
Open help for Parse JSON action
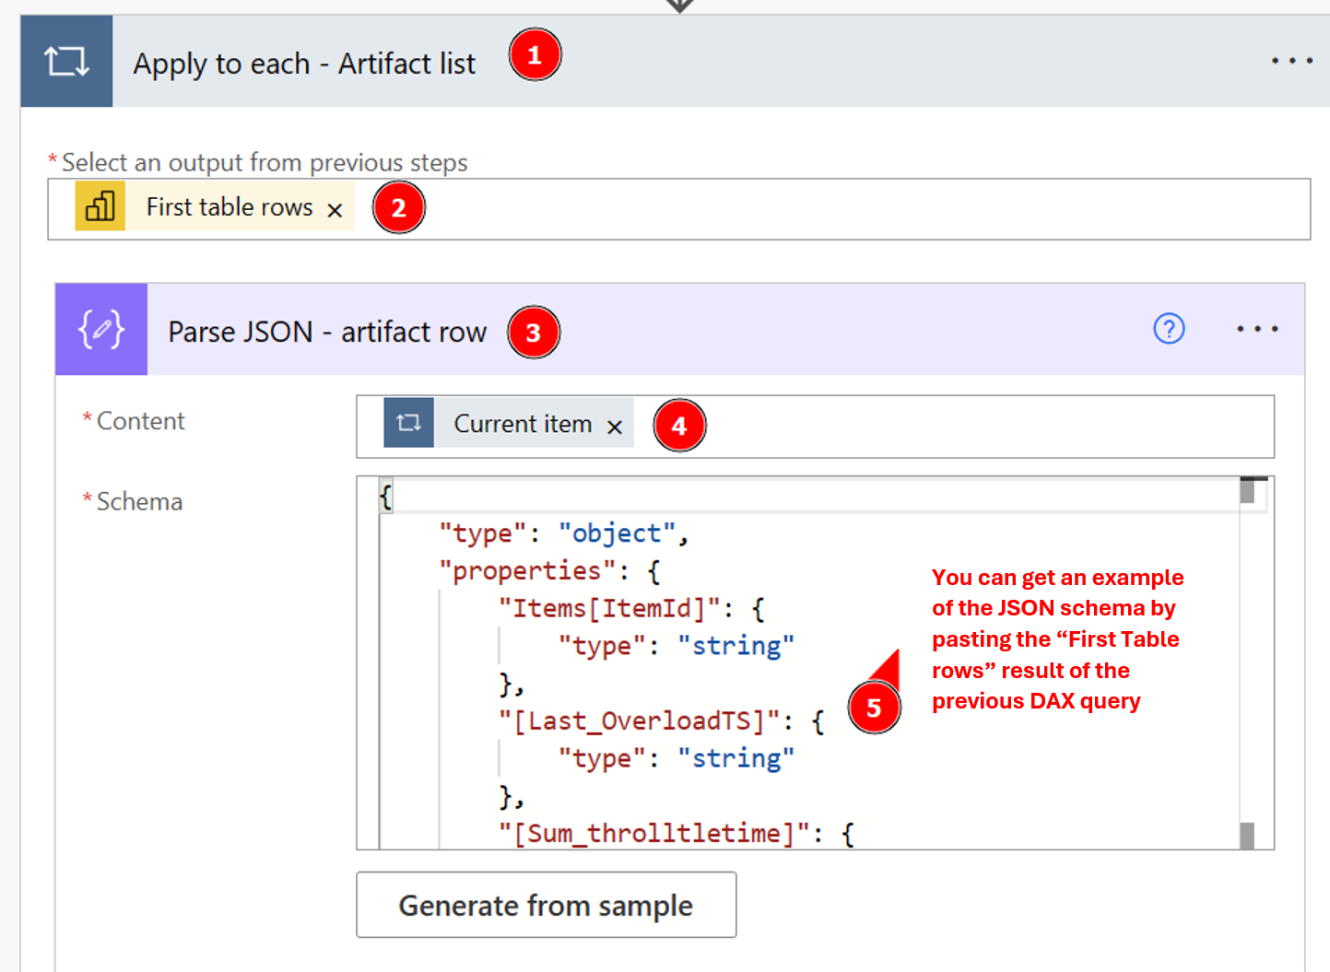1169,329
